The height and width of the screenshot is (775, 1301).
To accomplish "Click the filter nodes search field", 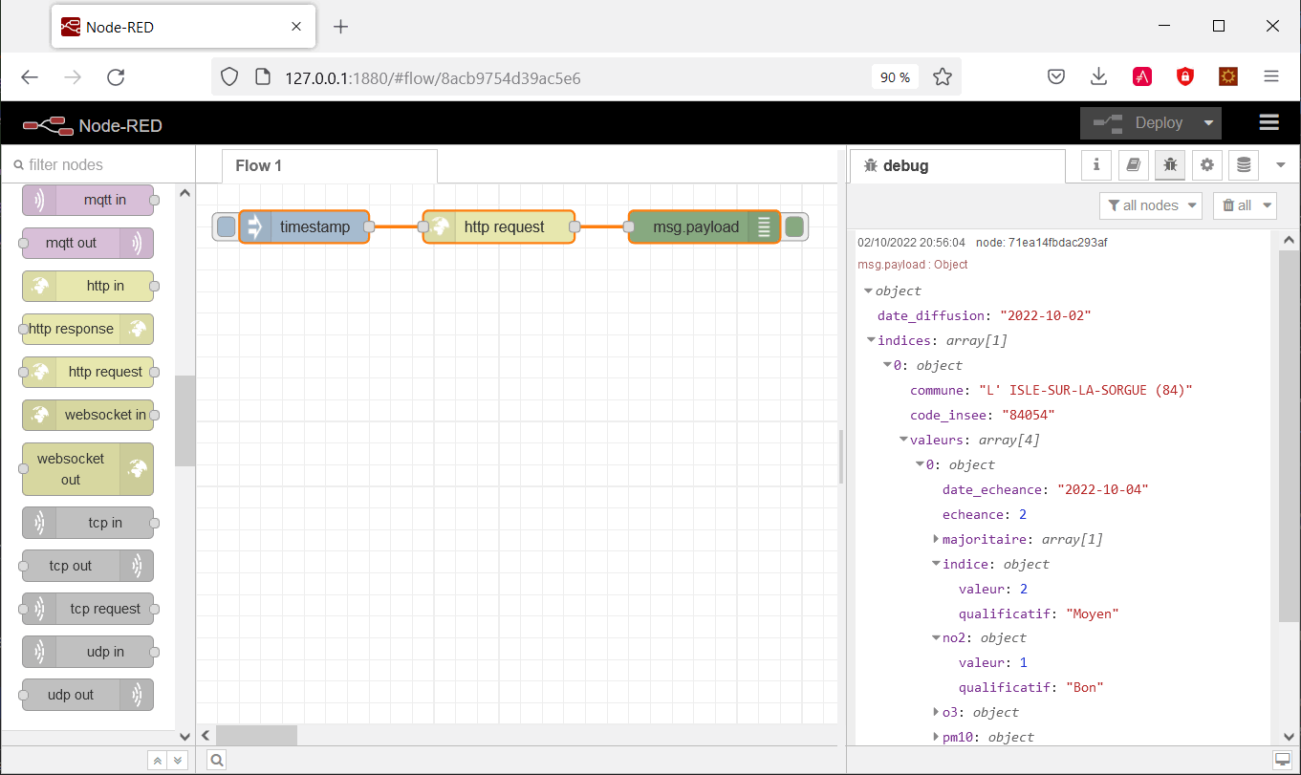I will coord(98,164).
